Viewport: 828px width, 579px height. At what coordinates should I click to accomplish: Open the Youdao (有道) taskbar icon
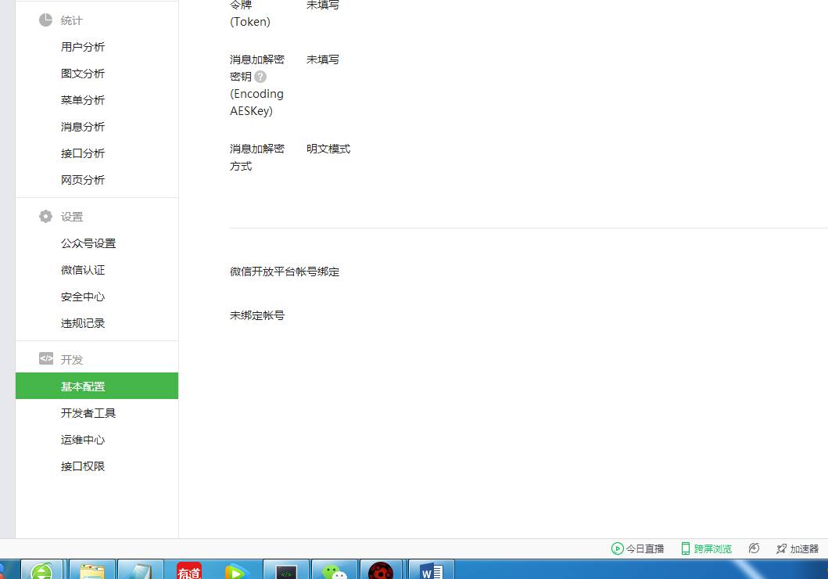point(189,570)
